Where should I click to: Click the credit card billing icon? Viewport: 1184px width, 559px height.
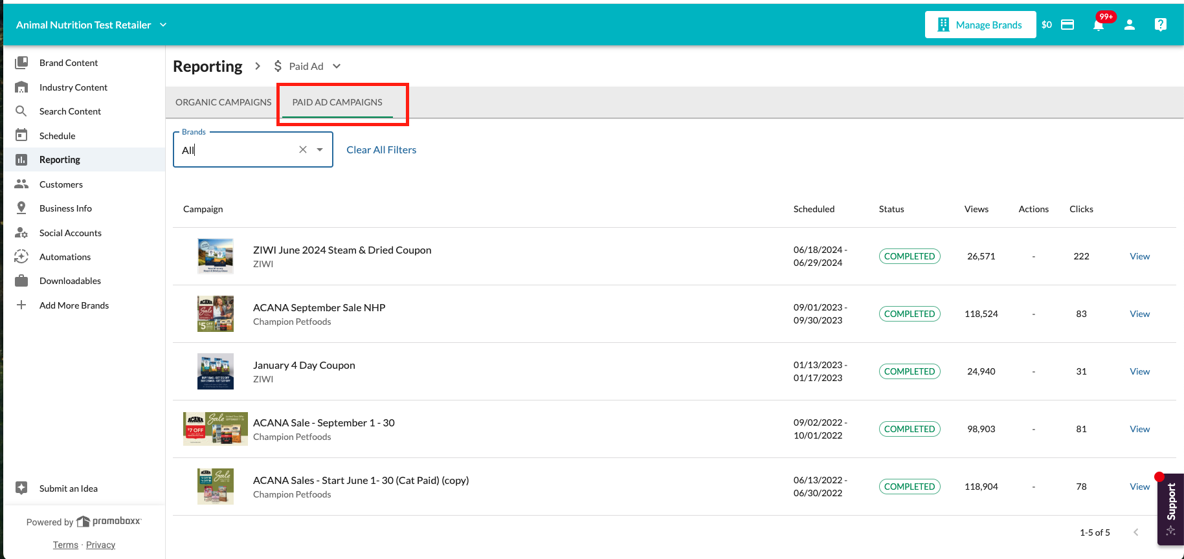coord(1067,25)
